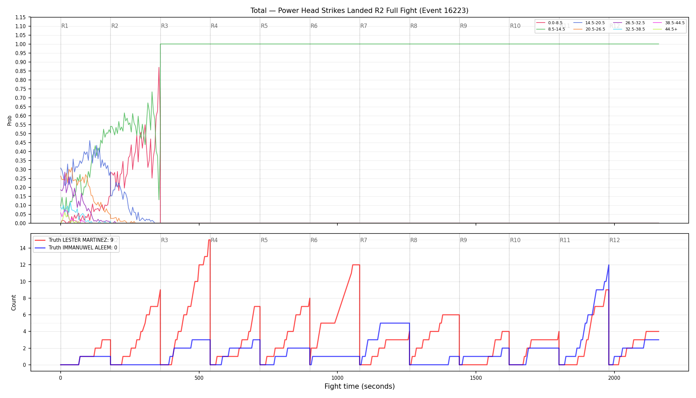696x398 pixels.
Task: Click the R12 label in the bottom chart
Action: 615,240
